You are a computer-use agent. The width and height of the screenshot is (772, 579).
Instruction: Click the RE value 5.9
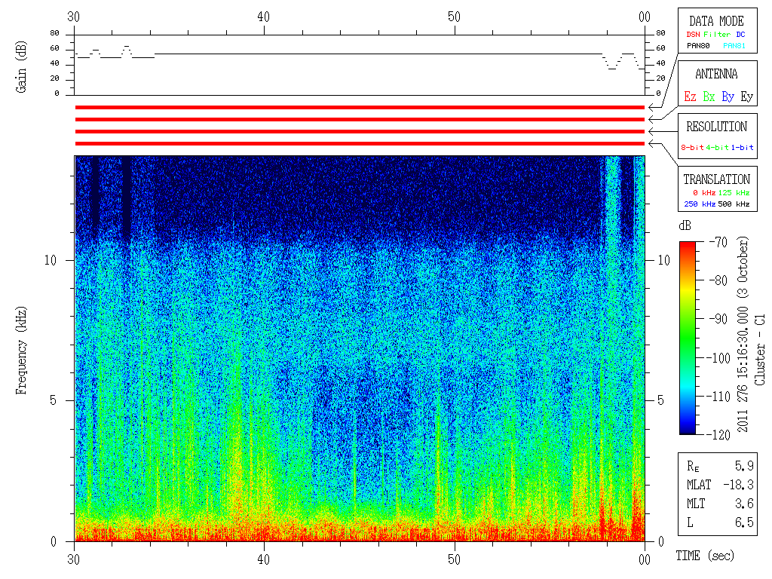744,466
